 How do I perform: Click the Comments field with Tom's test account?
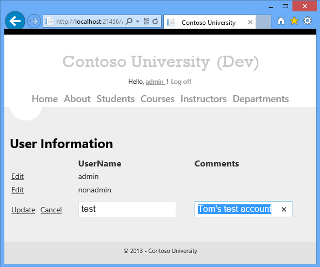pos(243,209)
